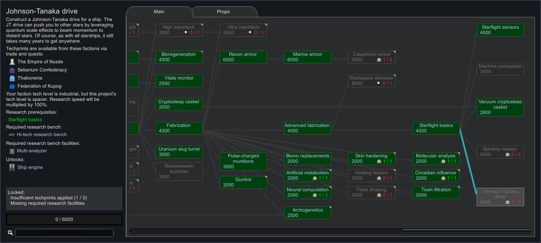Screen dimensions: 541x243
Task: Select the Fabrication research project
Action: pos(179,128)
